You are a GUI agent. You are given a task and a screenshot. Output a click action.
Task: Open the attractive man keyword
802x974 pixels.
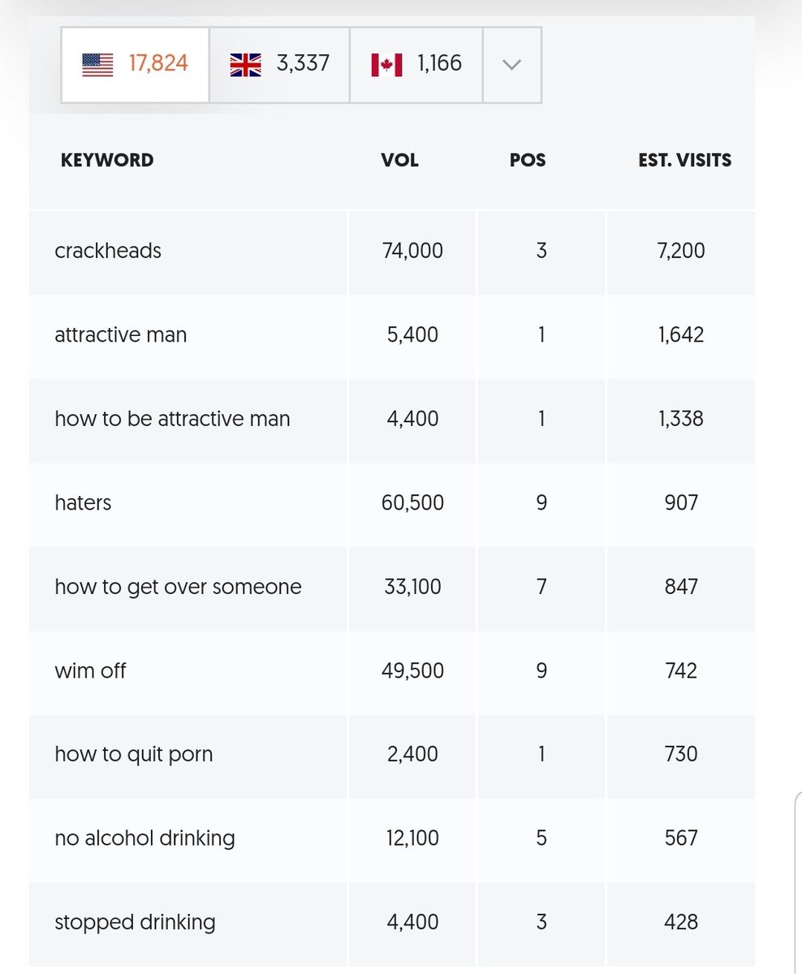pos(120,334)
